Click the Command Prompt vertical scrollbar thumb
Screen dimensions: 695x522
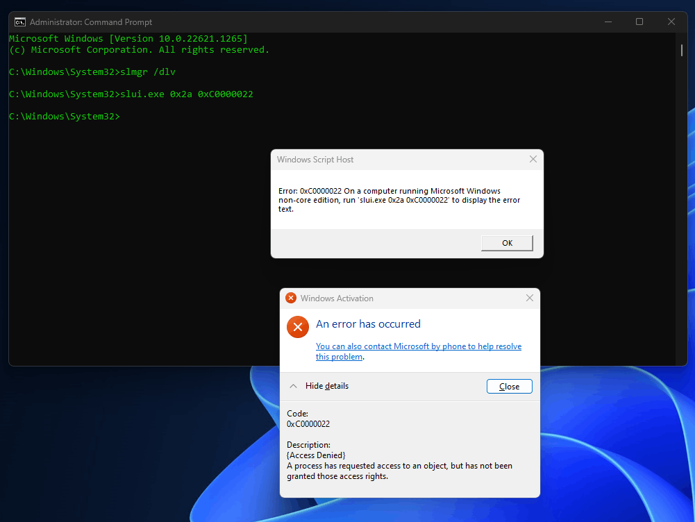(682, 49)
